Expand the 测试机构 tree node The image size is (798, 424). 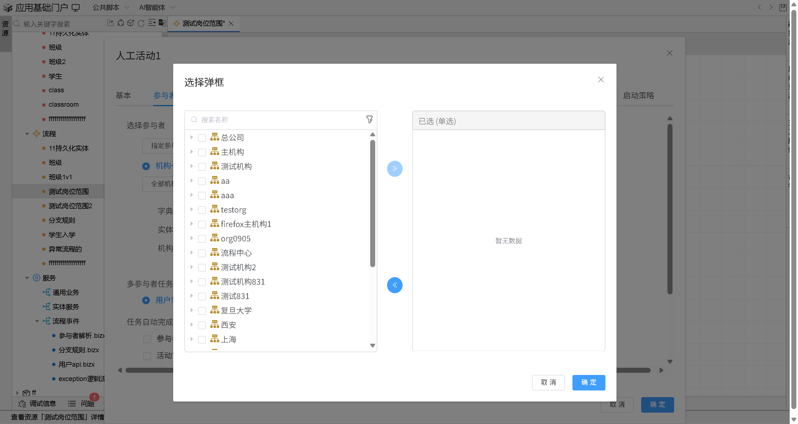[191, 167]
